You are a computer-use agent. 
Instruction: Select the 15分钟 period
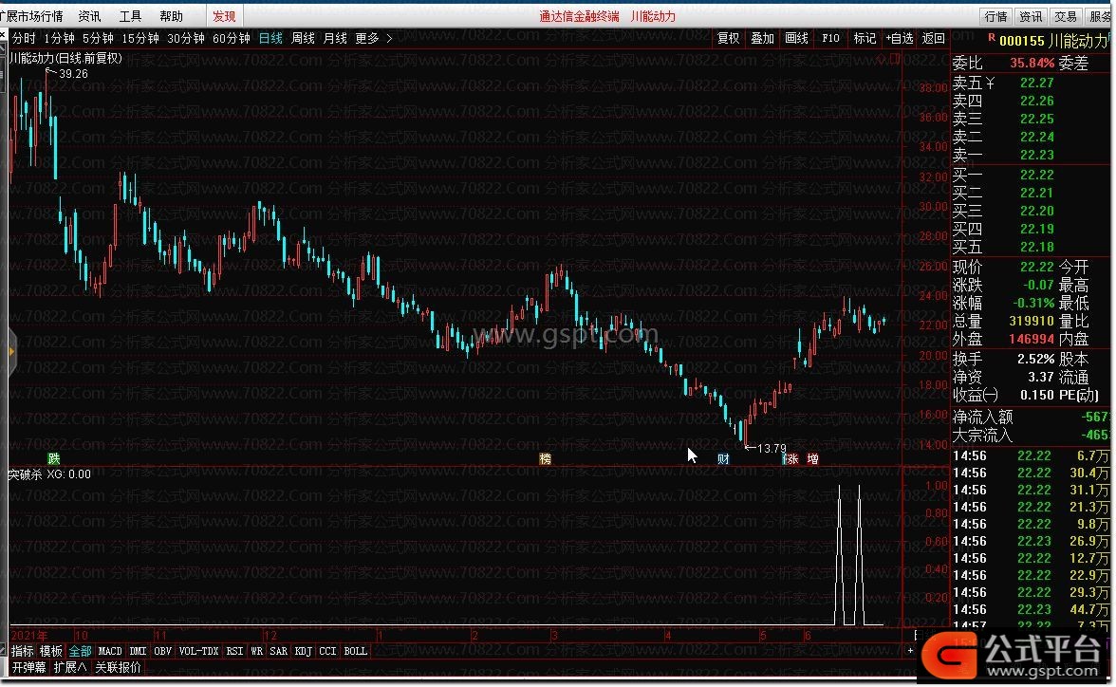tap(140, 39)
